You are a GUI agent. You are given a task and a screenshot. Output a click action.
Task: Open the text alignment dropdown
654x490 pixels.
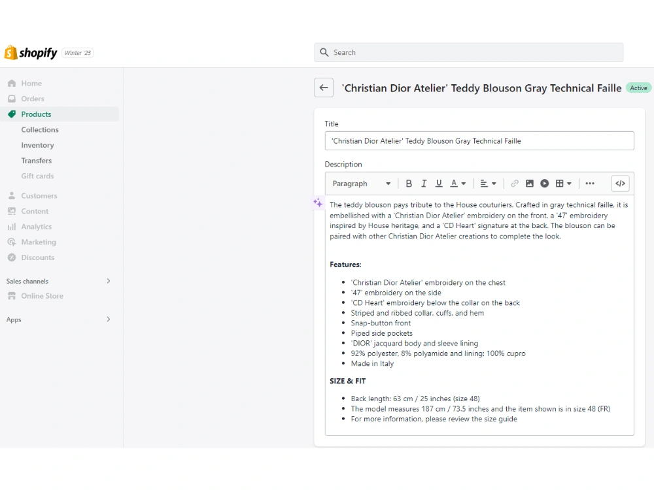(x=489, y=184)
